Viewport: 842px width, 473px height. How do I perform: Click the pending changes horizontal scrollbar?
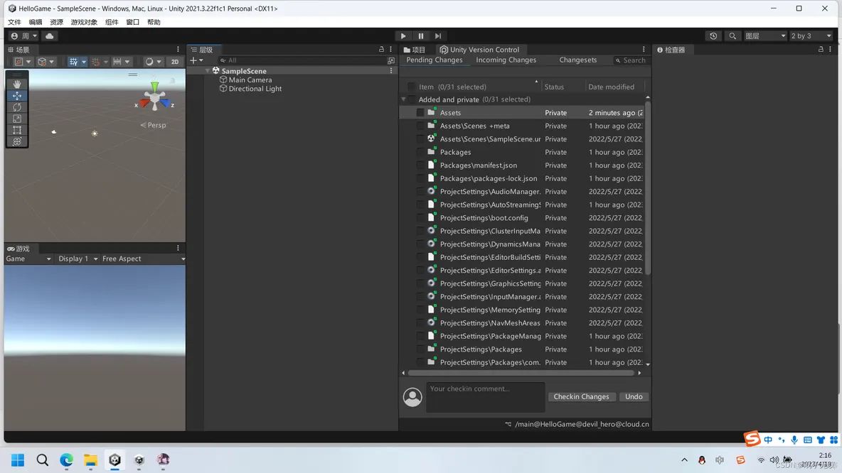click(x=521, y=373)
